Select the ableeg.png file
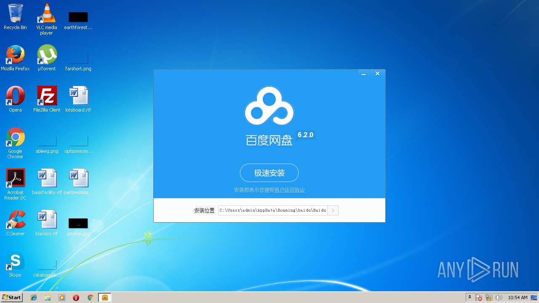Screen dimensions: 539x303 coord(47,144)
